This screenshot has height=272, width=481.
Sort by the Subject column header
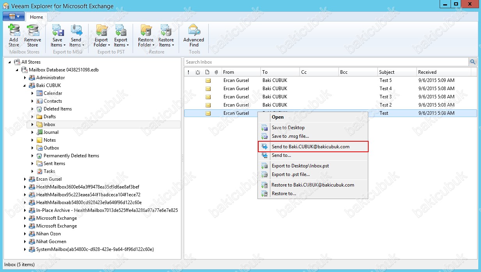tap(397, 72)
